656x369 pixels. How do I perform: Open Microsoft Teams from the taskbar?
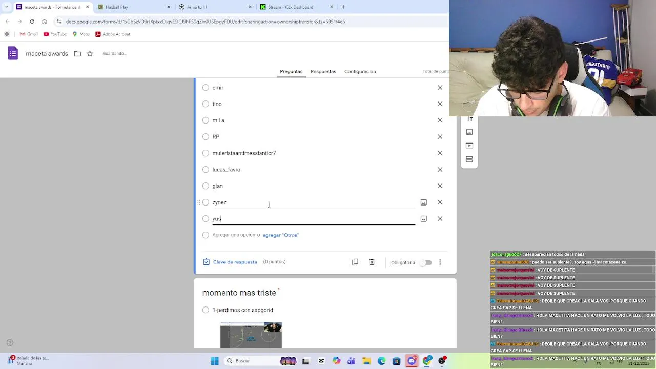coord(351,361)
